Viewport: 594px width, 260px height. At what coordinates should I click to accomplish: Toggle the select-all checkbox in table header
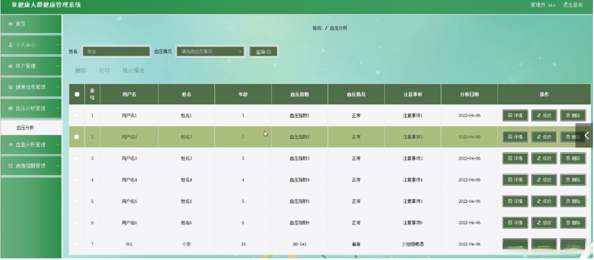[77, 94]
